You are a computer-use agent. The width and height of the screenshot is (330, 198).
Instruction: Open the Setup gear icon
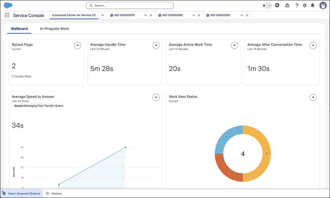click(x=305, y=6)
